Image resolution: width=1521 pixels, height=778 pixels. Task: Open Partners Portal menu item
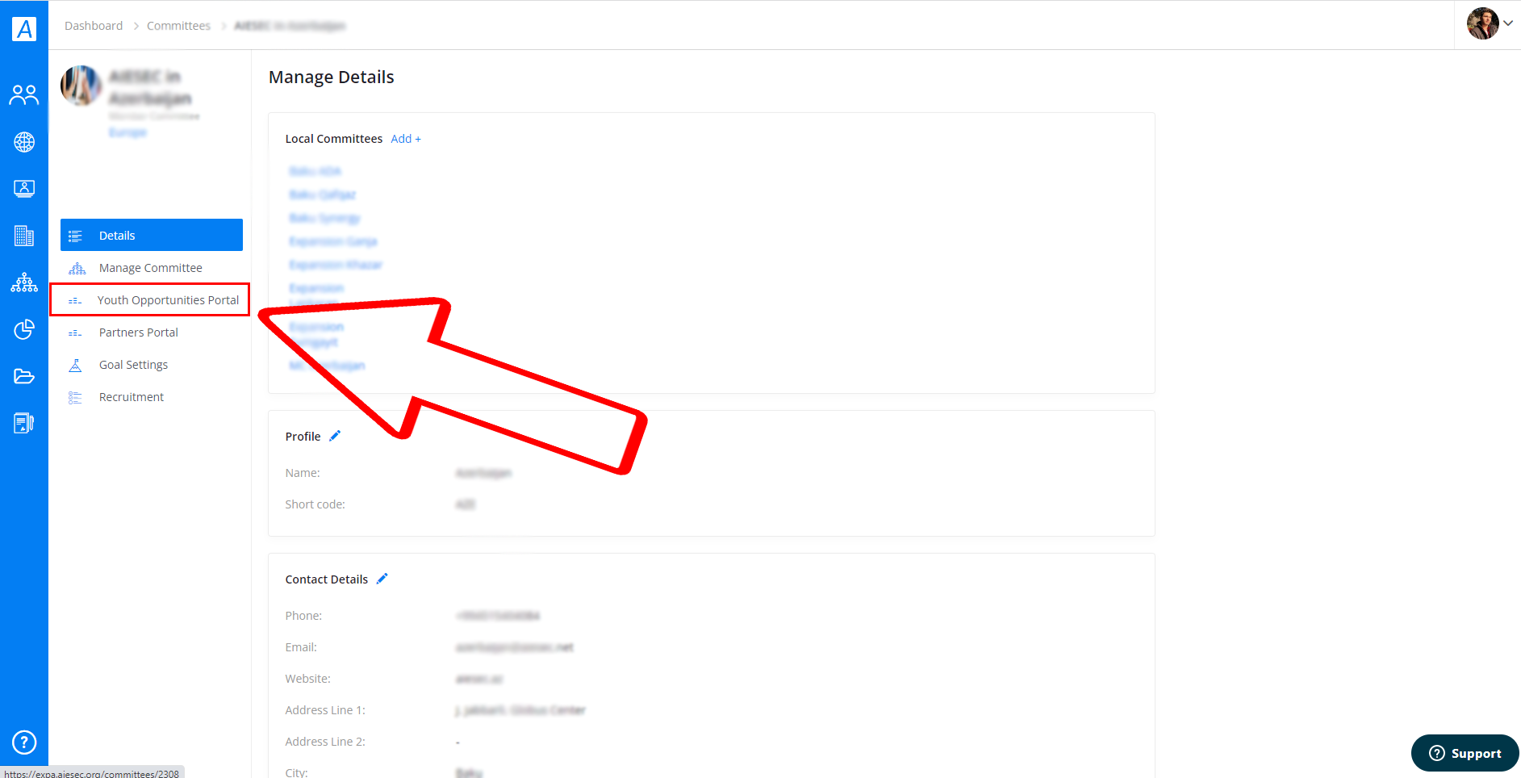tap(152, 333)
